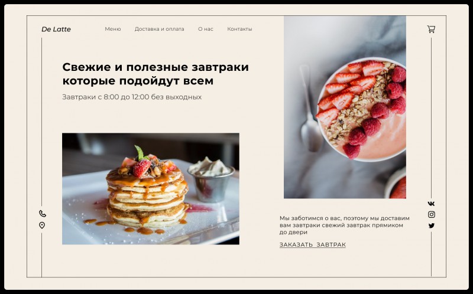Click the breakfast hours subtitle text

coord(132,97)
